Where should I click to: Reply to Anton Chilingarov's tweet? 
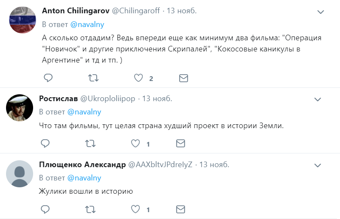[x=48, y=78]
